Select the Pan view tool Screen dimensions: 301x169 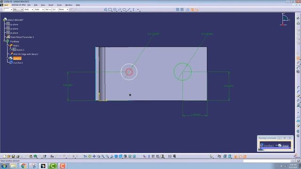pyautogui.click(x=94, y=156)
